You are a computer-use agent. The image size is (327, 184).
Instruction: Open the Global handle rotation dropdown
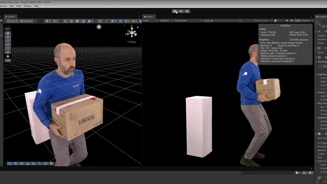pyautogui.click(x=26, y=21)
